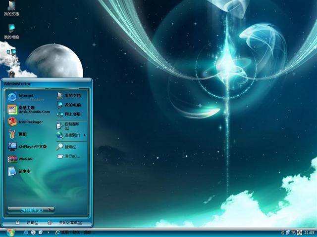Open the 画图 paint program
317x237 pixels.
[22, 134]
